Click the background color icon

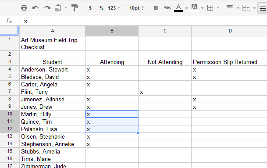point(194,8)
